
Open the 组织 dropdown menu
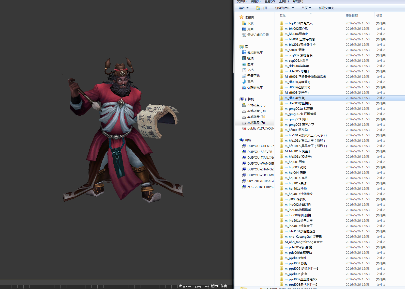(x=244, y=8)
